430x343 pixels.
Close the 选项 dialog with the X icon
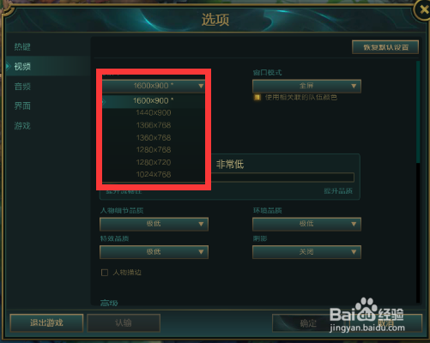tap(423, 10)
